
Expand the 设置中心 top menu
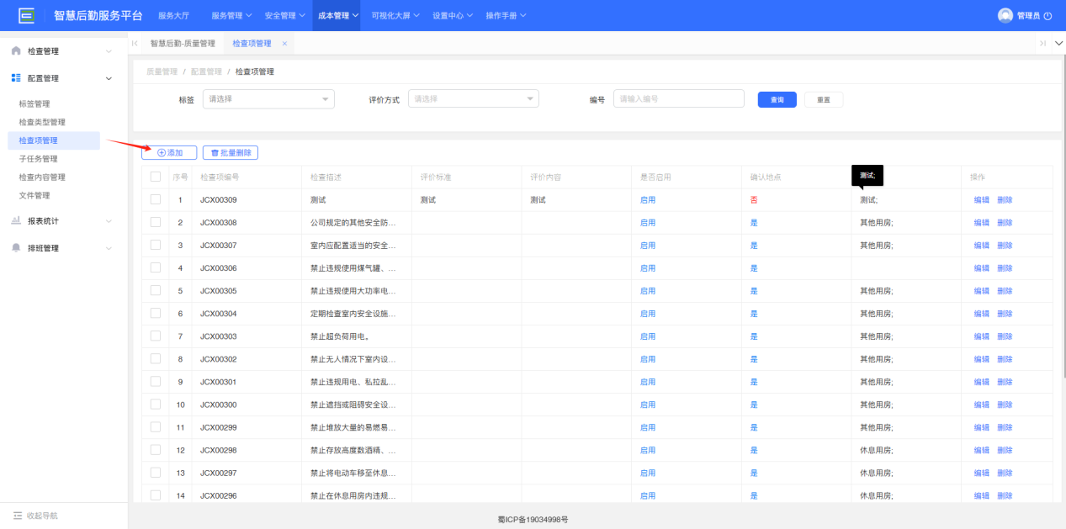453,16
